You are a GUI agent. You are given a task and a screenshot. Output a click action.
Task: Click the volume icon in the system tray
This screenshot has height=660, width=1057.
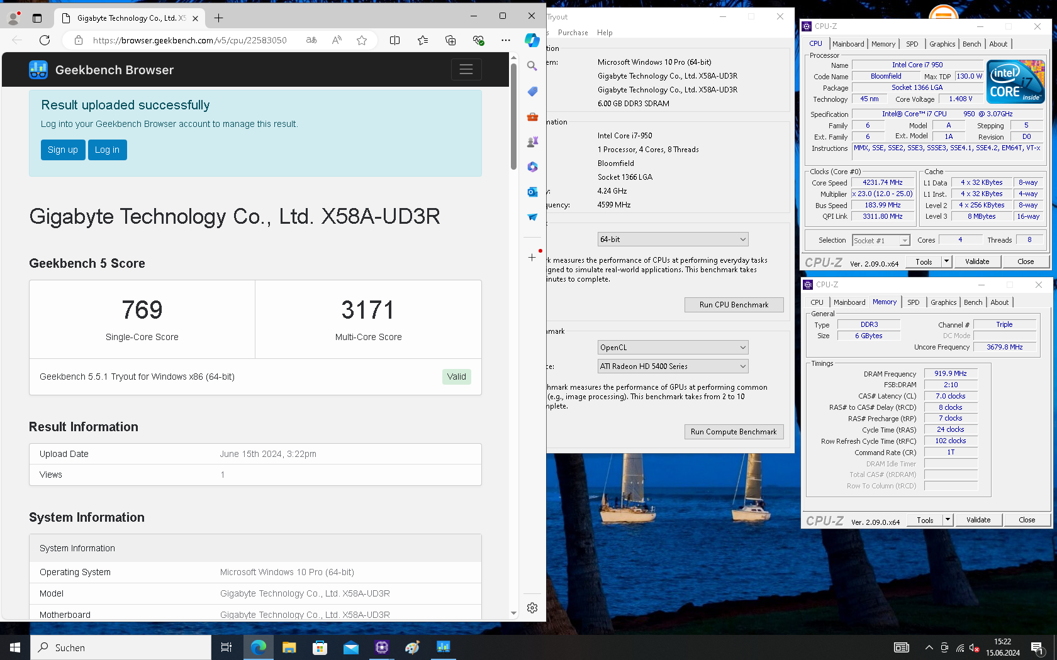[x=974, y=647]
